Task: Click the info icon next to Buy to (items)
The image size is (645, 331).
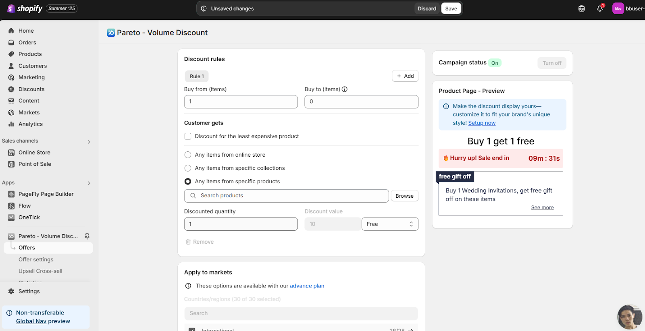Action: pyautogui.click(x=345, y=89)
